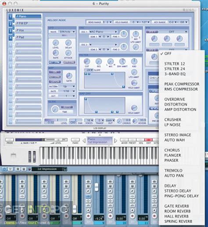Open the ARP OCT dropdown
Screen dimensions: 208x227
67,96
